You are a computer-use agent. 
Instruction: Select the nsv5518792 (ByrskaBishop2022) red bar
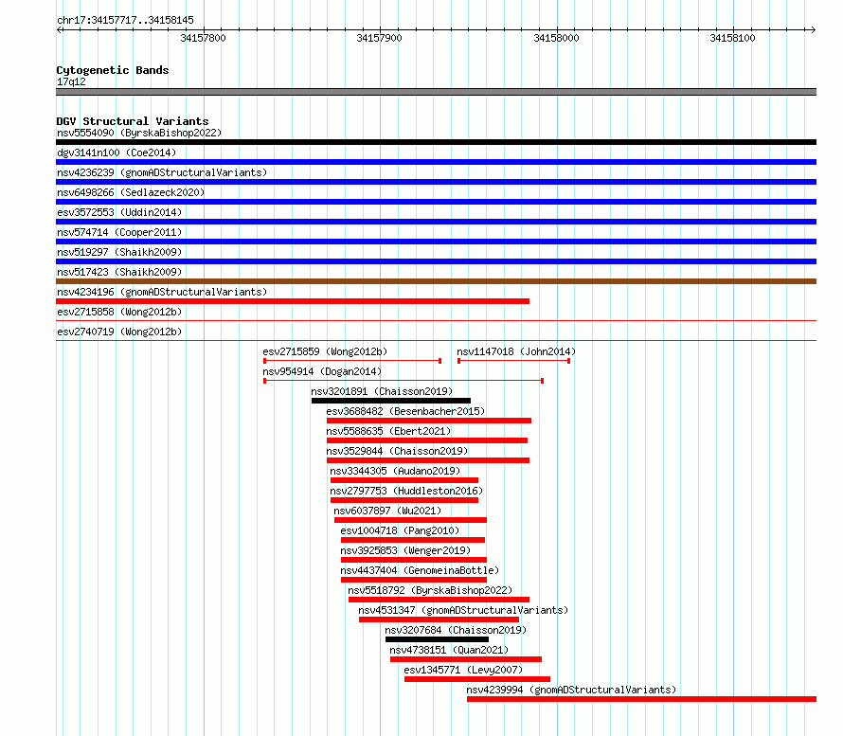[439, 600]
